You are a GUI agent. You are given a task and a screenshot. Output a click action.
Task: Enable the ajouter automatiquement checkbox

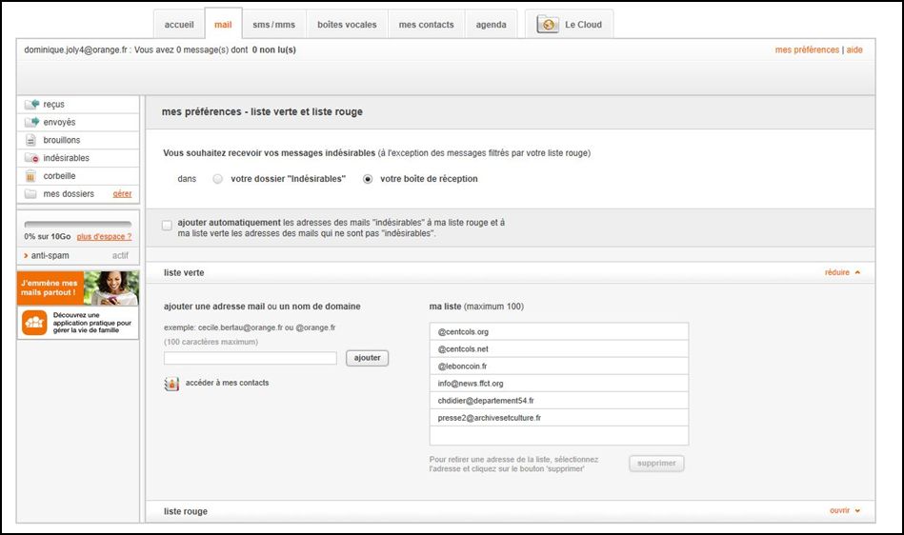pos(168,226)
